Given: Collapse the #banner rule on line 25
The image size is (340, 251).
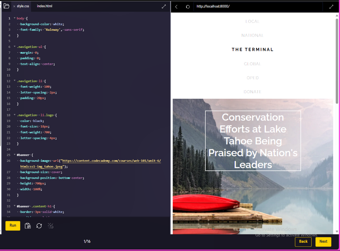Looking at the screenshot, I should click(x=14, y=155).
